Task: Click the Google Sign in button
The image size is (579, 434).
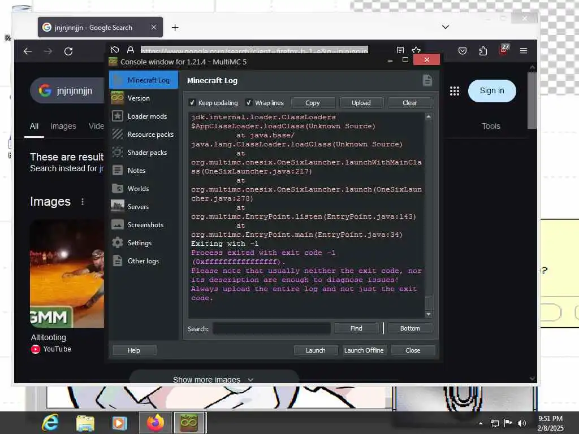Action: tap(492, 91)
